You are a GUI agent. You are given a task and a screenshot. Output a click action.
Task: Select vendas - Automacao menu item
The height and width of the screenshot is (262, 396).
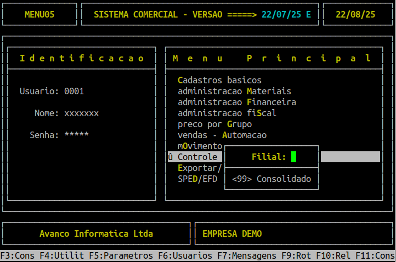pyautogui.click(x=222, y=135)
